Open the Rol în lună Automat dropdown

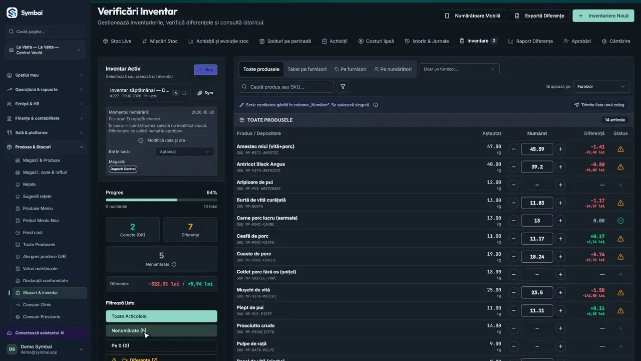click(185, 151)
